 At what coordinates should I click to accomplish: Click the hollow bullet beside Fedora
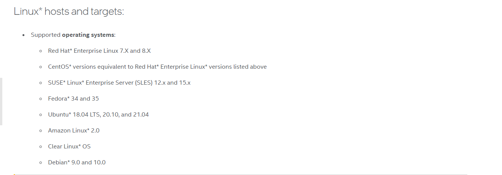pyautogui.click(x=40, y=99)
